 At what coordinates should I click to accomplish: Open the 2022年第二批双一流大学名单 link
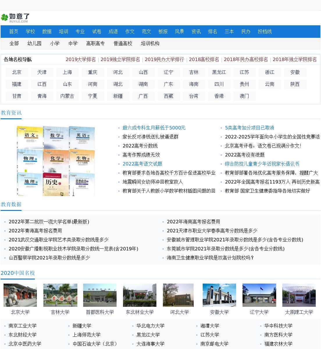click(49, 222)
